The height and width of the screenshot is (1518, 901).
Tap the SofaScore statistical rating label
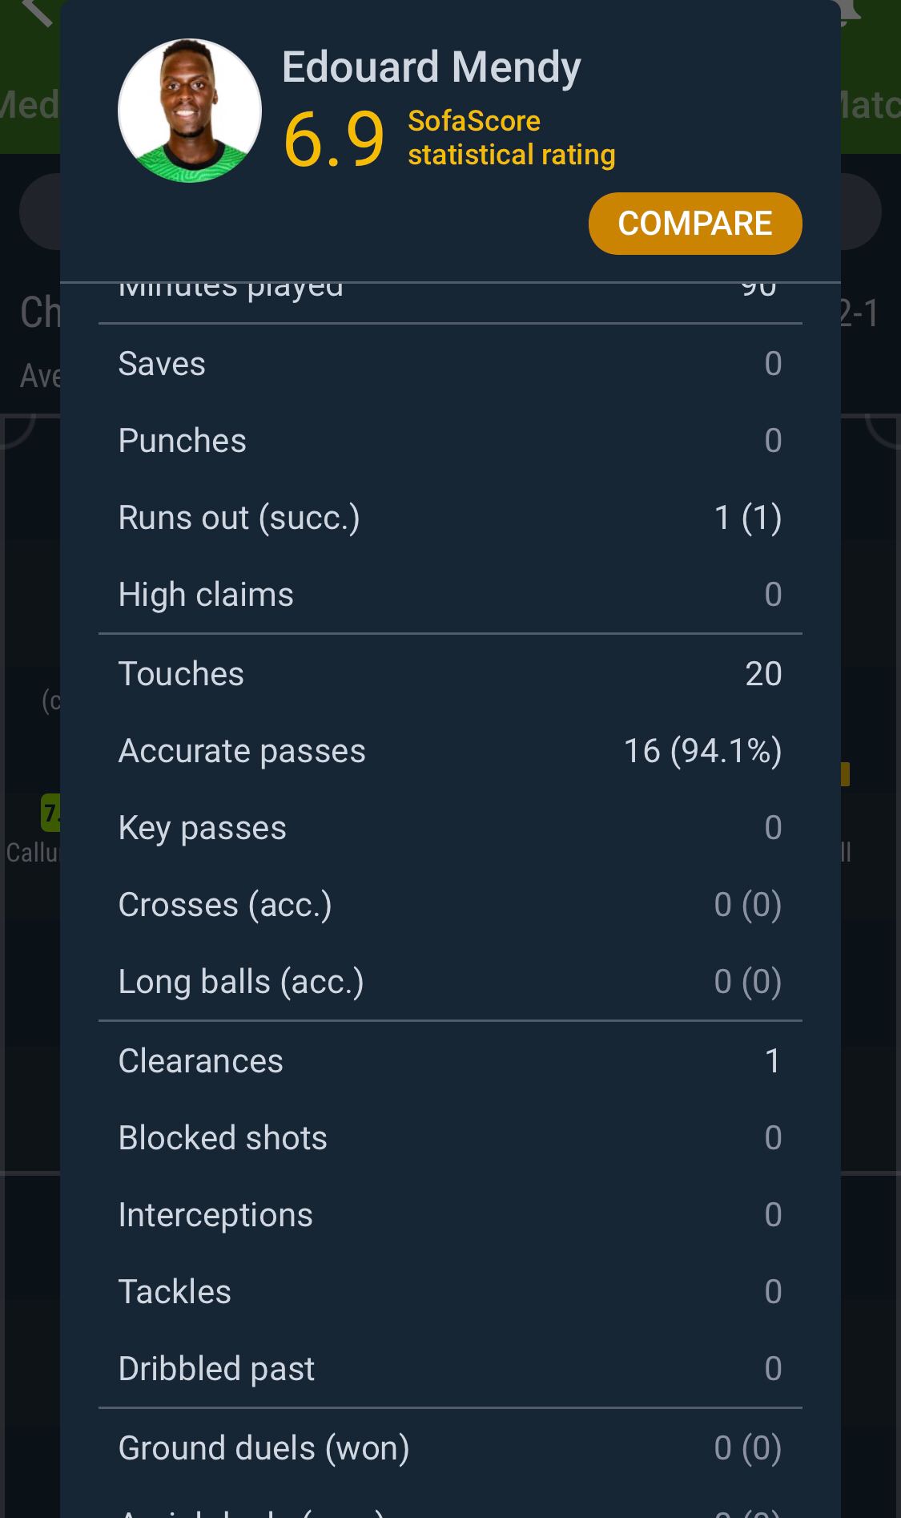coord(512,138)
